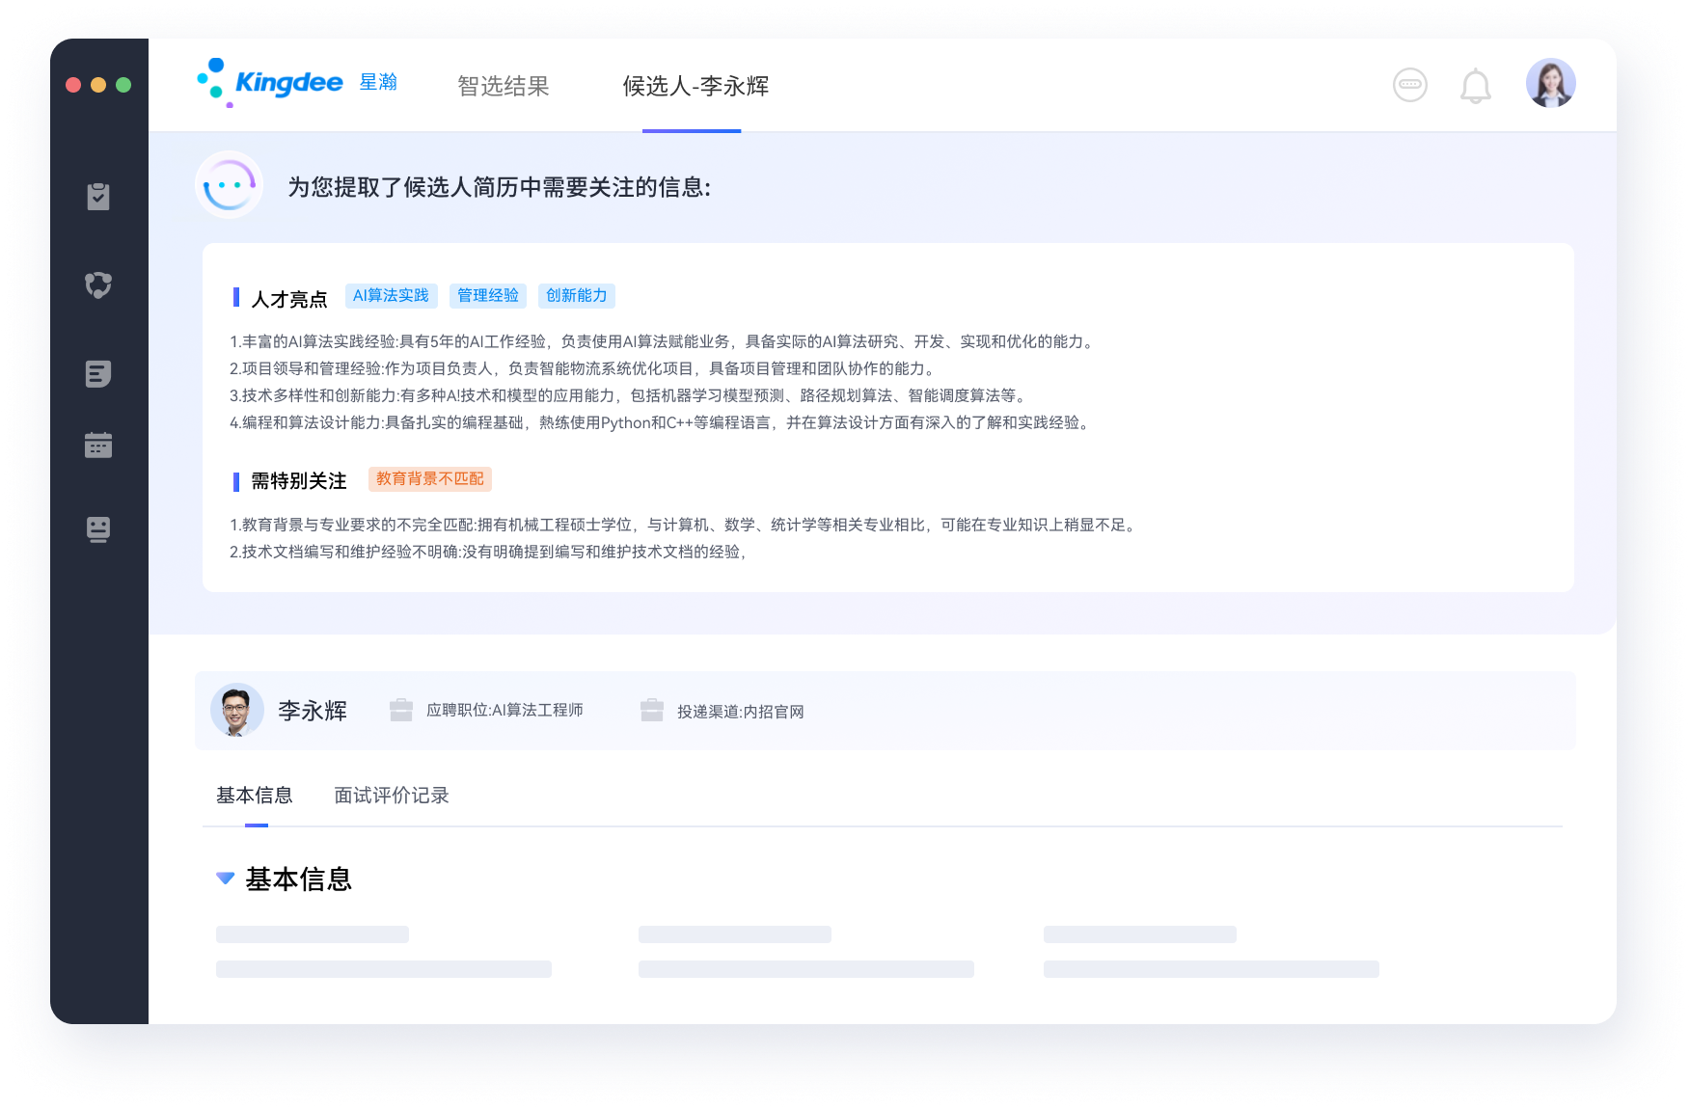This screenshot has height=1109, width=1690.
Task: Open the 面试评价记录 tab
Action: [x=391, y=796]
